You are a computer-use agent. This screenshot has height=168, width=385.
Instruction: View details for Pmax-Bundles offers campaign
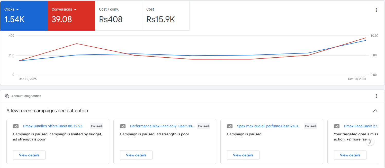[29, 155]
